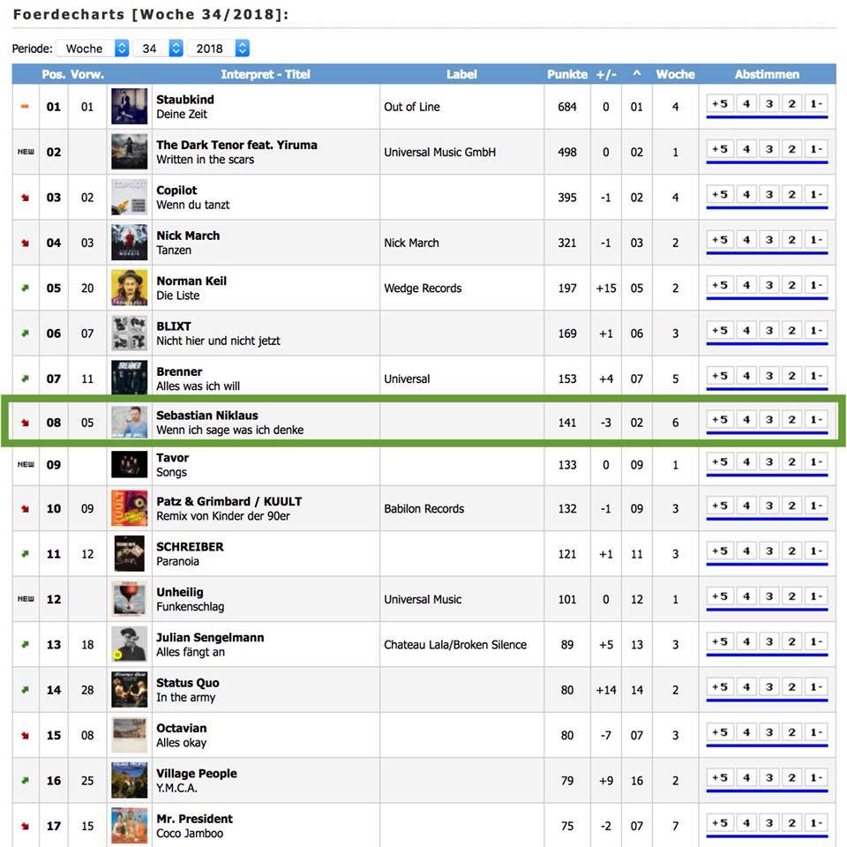The height and width of the screenshot is (847, 847).
Task: Vote 4 for The Dark Tenor
Action: (x=746, y=149)
